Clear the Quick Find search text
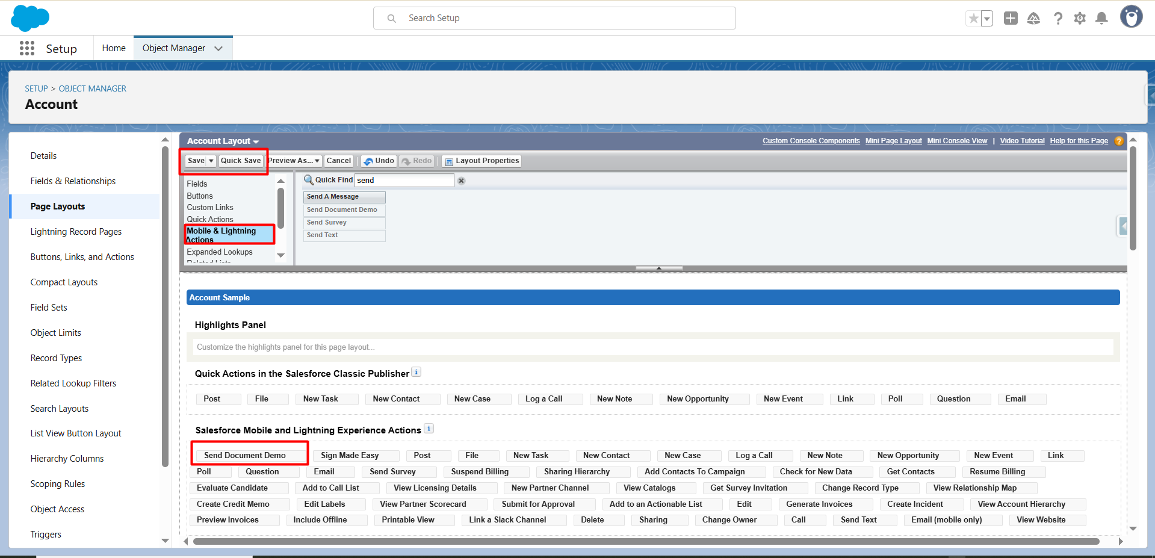 click(x=461, y=181)
